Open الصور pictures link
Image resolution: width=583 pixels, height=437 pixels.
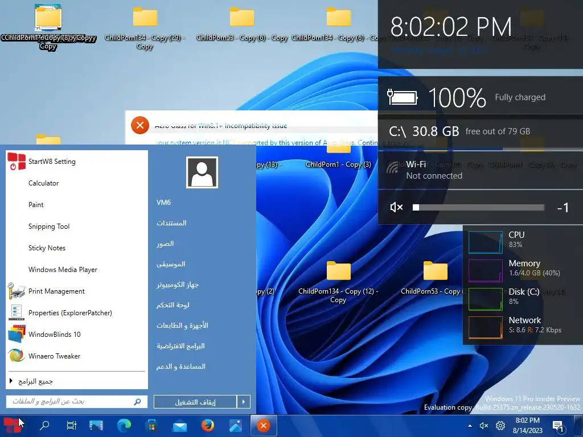165,244
